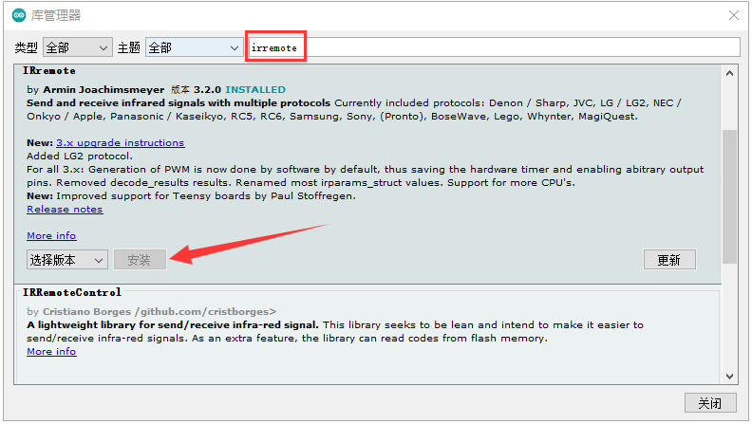Open the Release notes link
Viewport: 752px width, 424px height.
click(x=65, y=209)
